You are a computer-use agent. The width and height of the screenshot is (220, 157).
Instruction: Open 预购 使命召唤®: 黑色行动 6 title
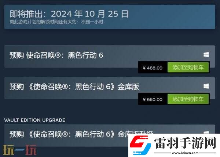pyautogui.click(x=56, y=55)
